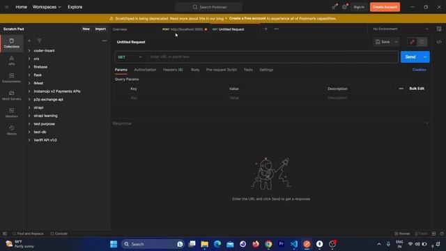The height and width of the screenshot is (251, 446).
Task: Click the comment icon beside pencil
Action: [x=422, y=42]
